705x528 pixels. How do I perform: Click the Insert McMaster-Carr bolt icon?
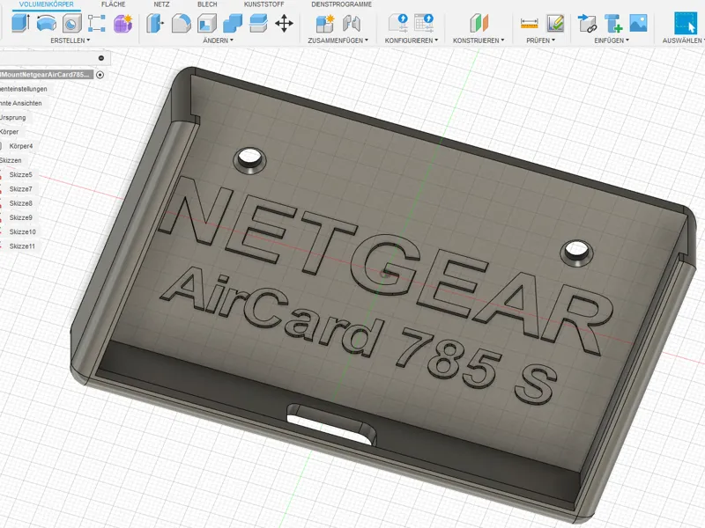coord(612,23)
